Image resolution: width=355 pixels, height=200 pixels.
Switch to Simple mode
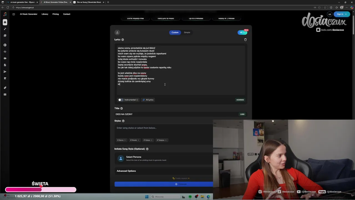click(187, 32)
